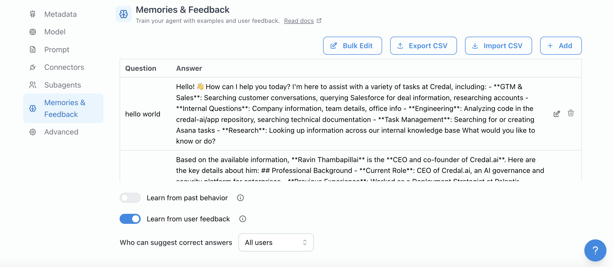Navigate to the Prompt section

pos(57,49)
